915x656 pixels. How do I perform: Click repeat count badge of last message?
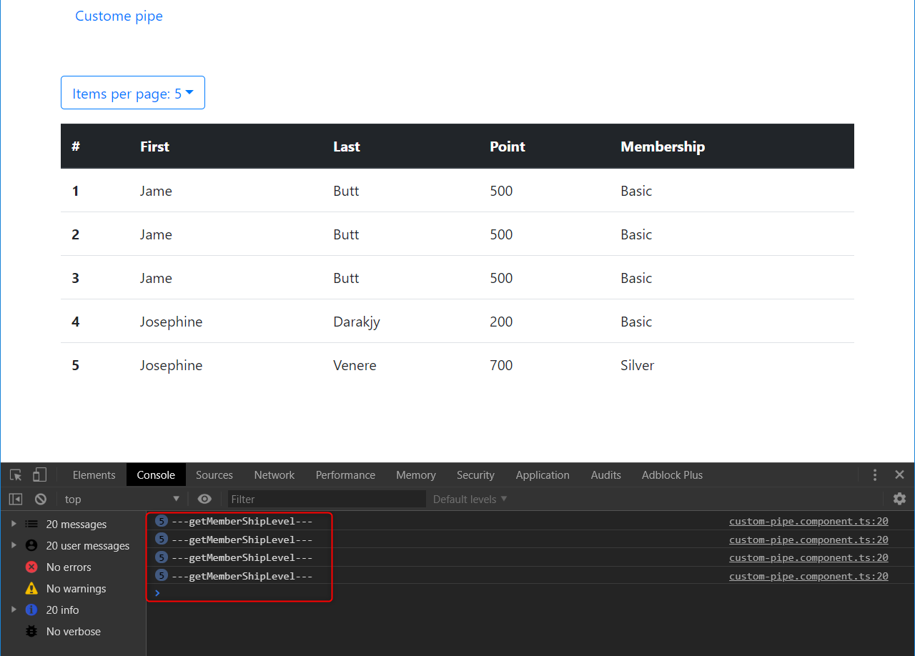162,576
